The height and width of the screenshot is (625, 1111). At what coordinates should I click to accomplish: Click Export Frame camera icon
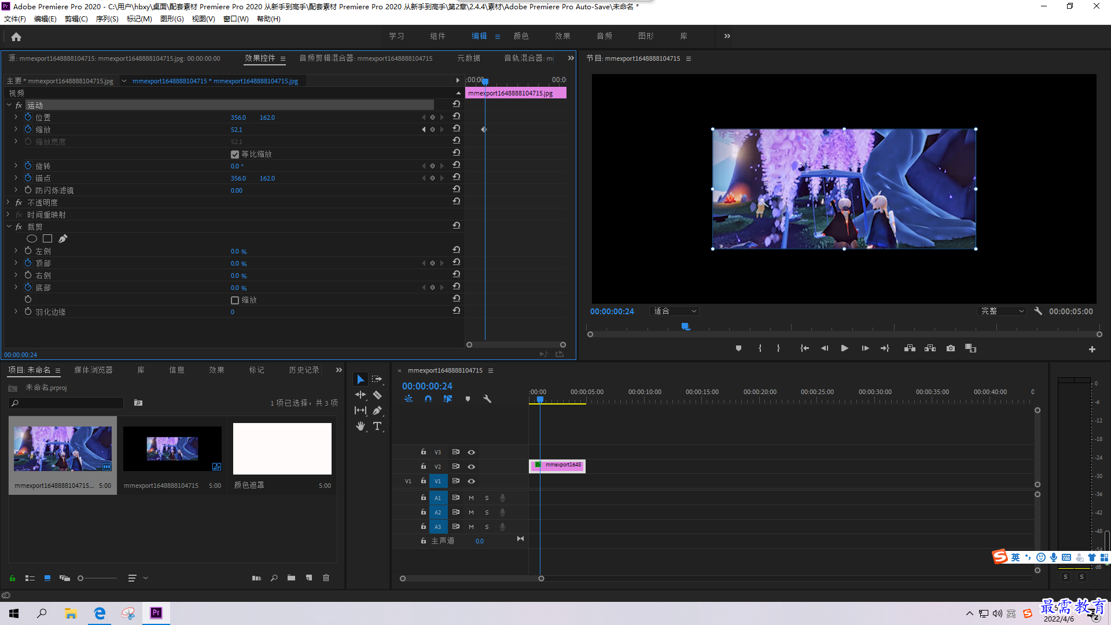point(951,348)
